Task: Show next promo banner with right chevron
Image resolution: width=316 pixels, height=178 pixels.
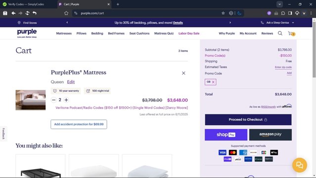Action: pos(230,23)
